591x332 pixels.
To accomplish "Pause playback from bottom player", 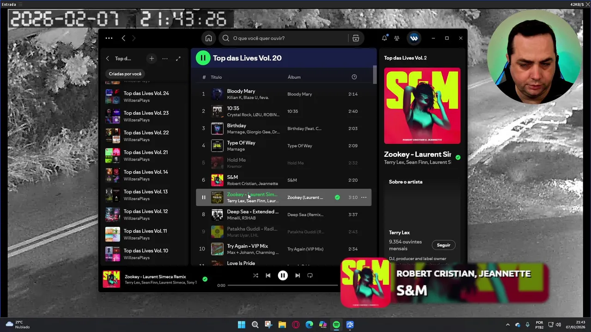I will [283, 276].
